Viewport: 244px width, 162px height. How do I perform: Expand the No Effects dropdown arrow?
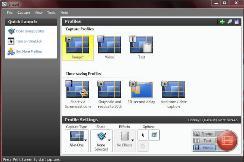point(133,140)
